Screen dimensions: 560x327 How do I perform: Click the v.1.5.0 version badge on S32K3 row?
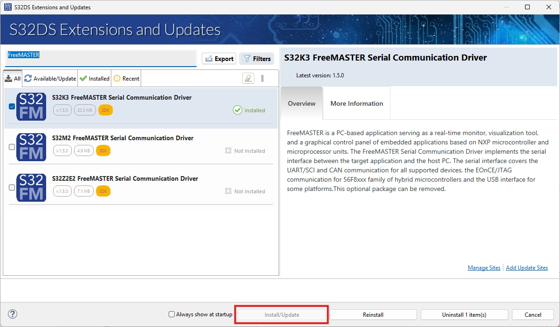62,110
